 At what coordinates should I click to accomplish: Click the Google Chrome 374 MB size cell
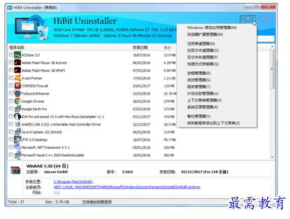(169, 101)
